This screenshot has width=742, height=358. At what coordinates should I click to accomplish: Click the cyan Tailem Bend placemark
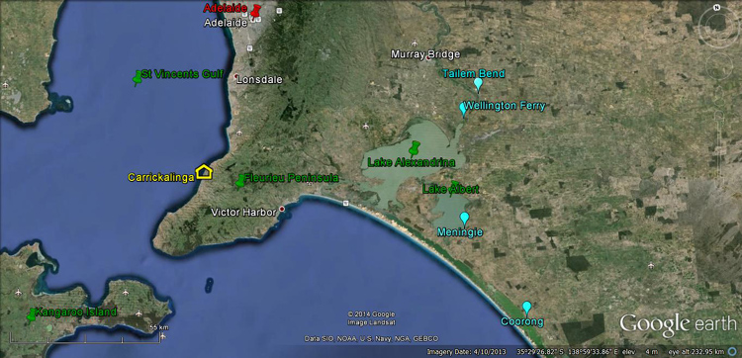click(x=479, y=85)
